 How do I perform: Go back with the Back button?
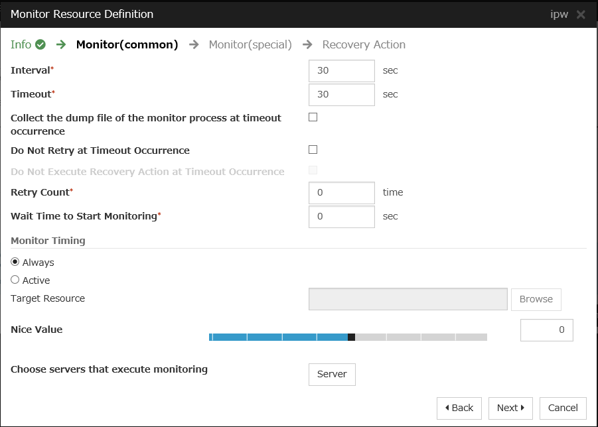tap(459, 408)
